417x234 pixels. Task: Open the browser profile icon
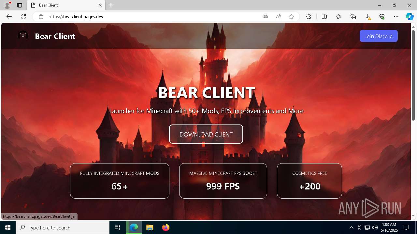(x=7, y=5)
